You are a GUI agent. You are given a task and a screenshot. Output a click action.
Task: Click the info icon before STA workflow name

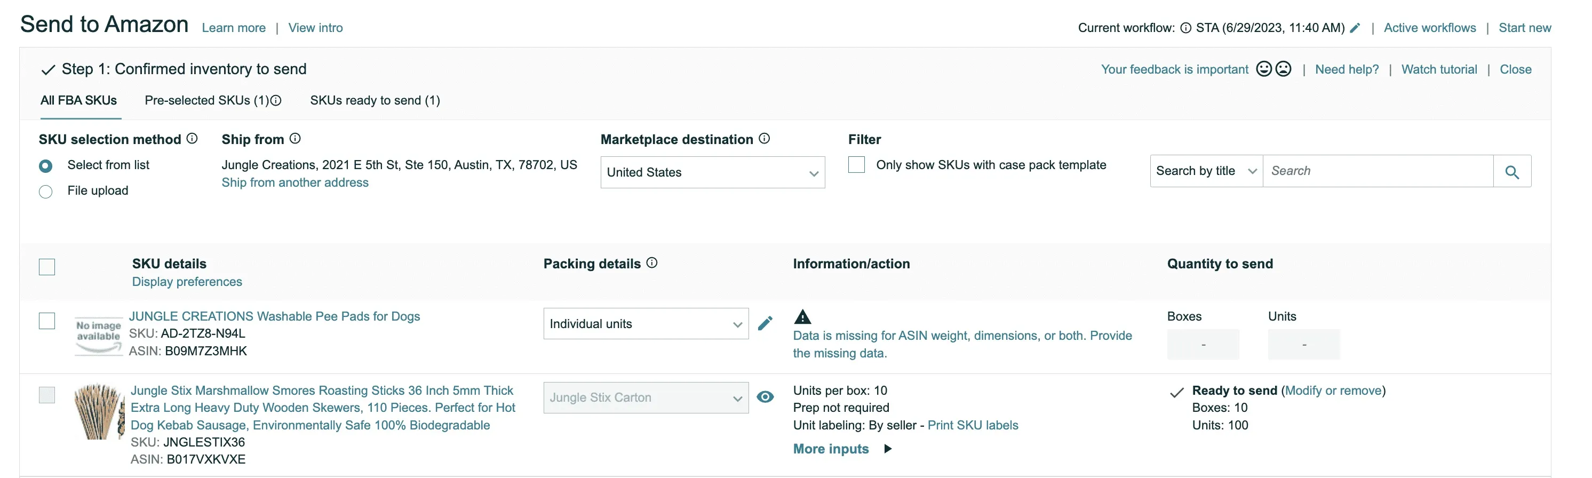click(x=1185, y=28)
